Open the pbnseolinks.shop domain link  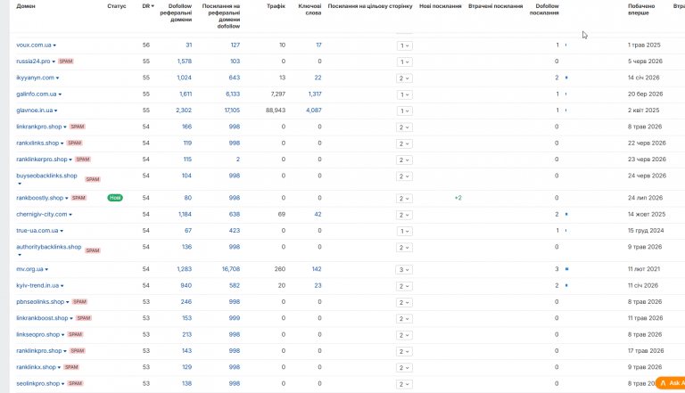(40, 302)
